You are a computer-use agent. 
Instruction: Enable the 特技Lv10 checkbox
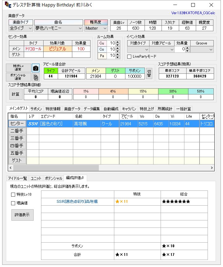coord(13,194)
